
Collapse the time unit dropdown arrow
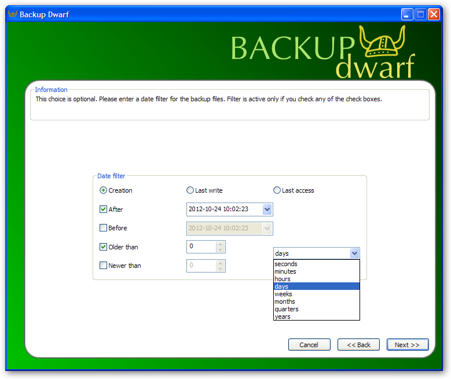point(355,253)
